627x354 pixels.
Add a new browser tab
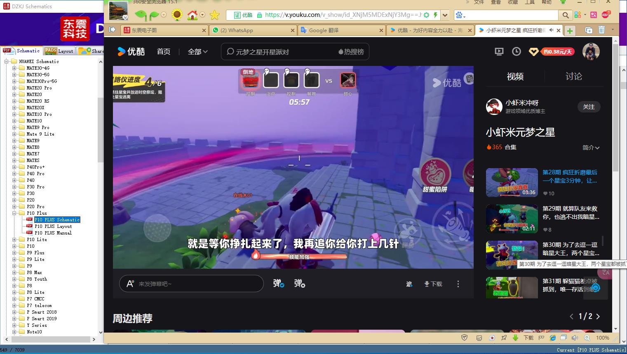pyautogui.click(x=570, y=30)
